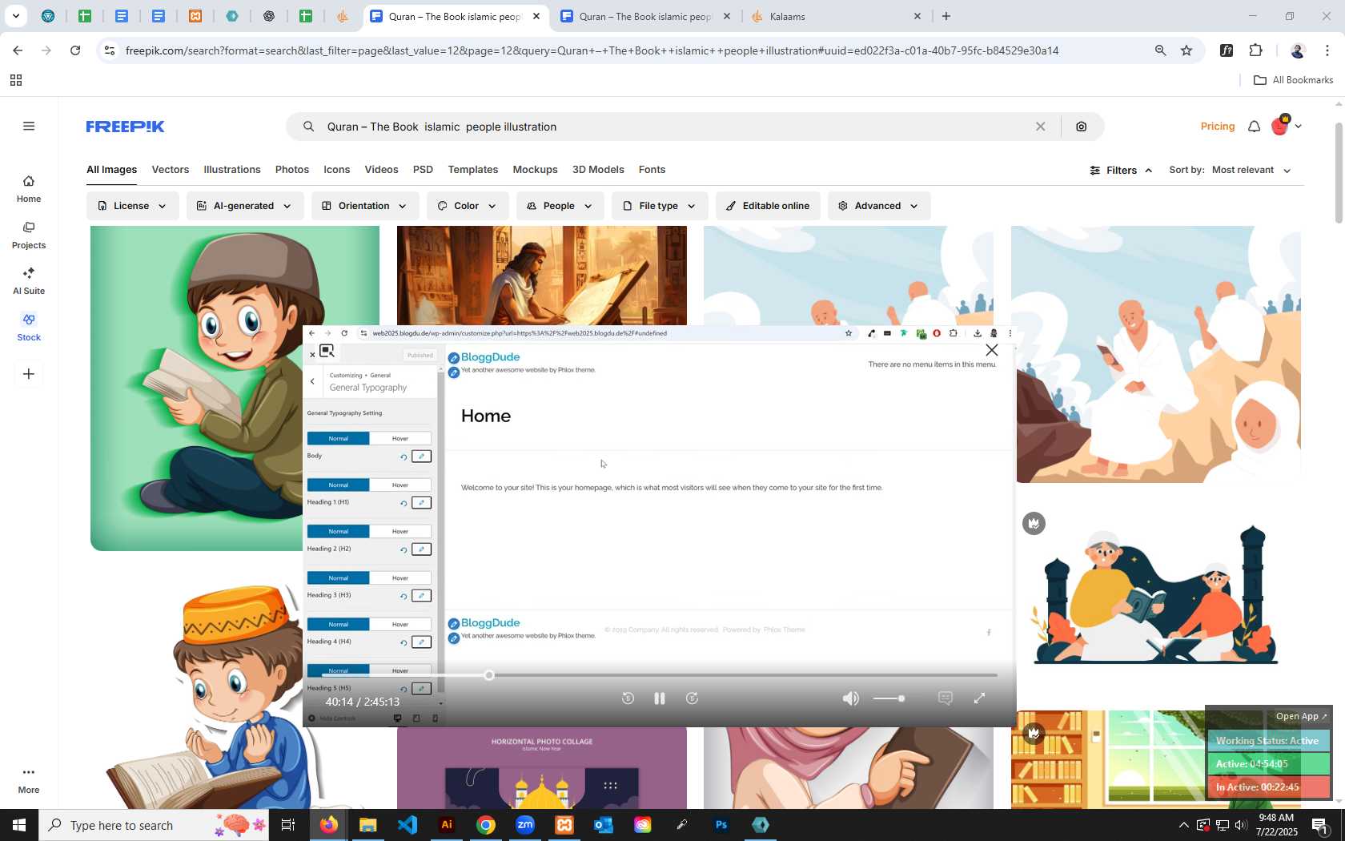Seek using the video progress bar handle
Screen dimensions: 1345x841
click(x=489, y=675)
